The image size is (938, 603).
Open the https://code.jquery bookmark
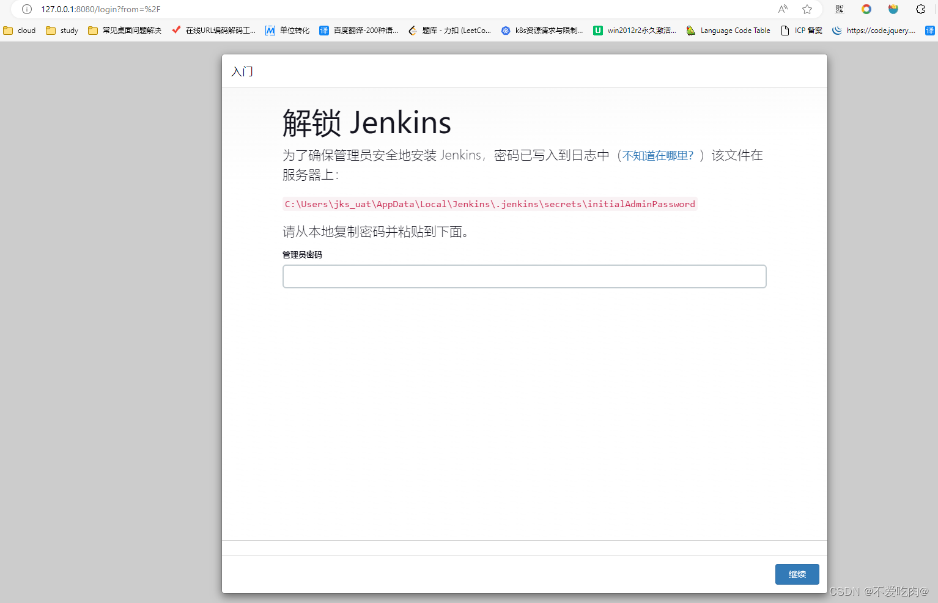(x=874, y=31)
